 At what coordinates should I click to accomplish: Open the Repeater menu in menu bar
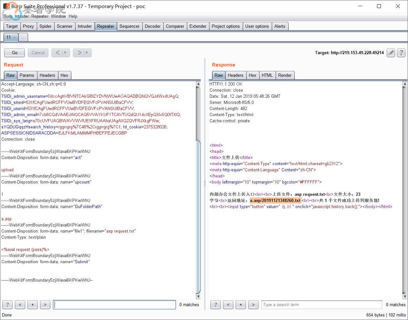40,16
